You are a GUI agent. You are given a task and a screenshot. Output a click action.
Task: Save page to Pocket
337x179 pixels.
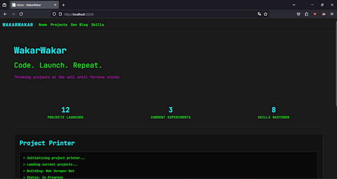298,14
